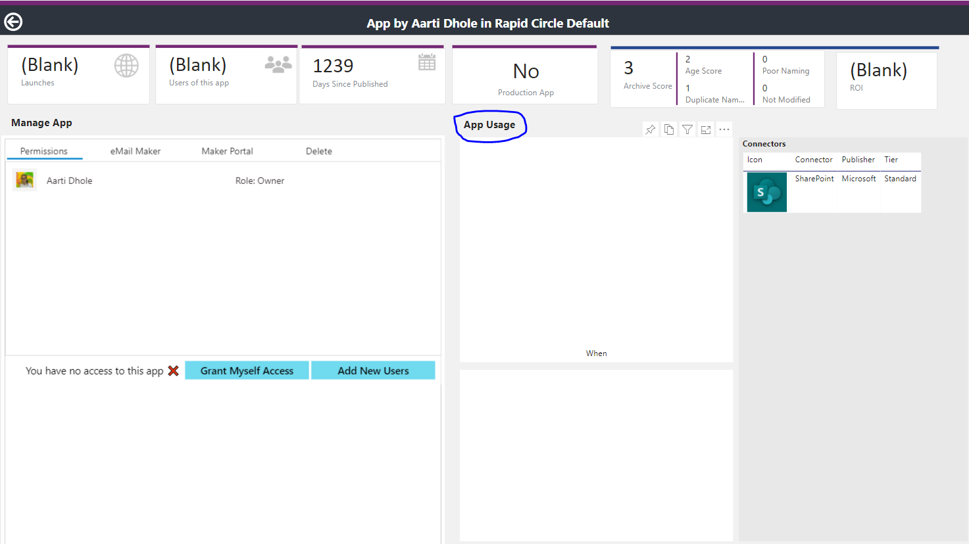Click Aarti Dhole's profile picture

pos(24,179)
